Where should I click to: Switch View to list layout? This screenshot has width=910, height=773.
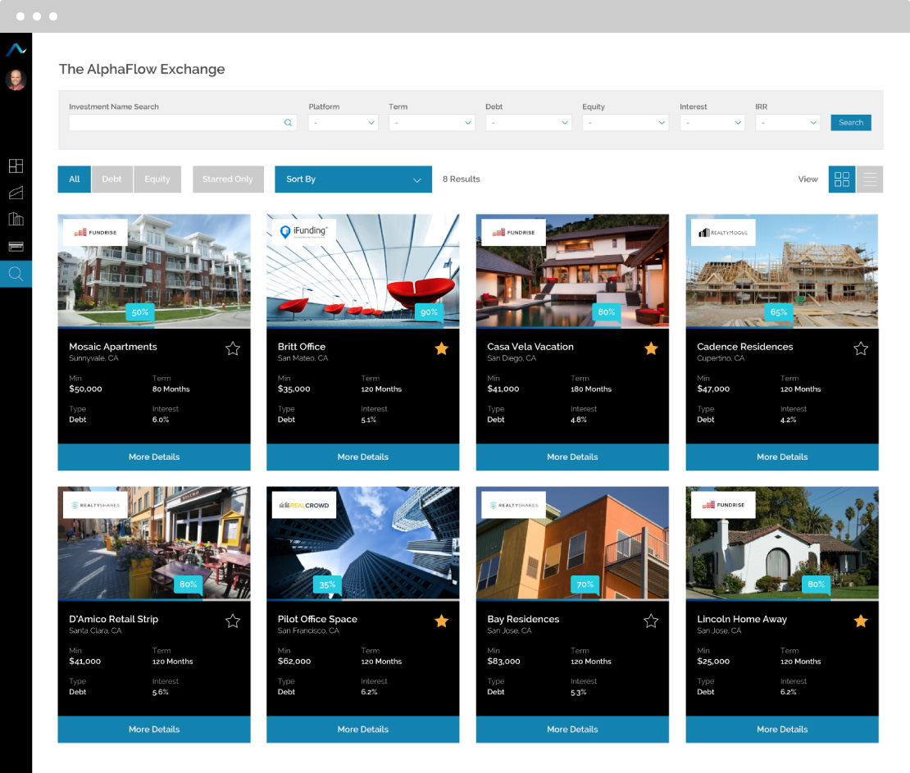pos(871,179)
